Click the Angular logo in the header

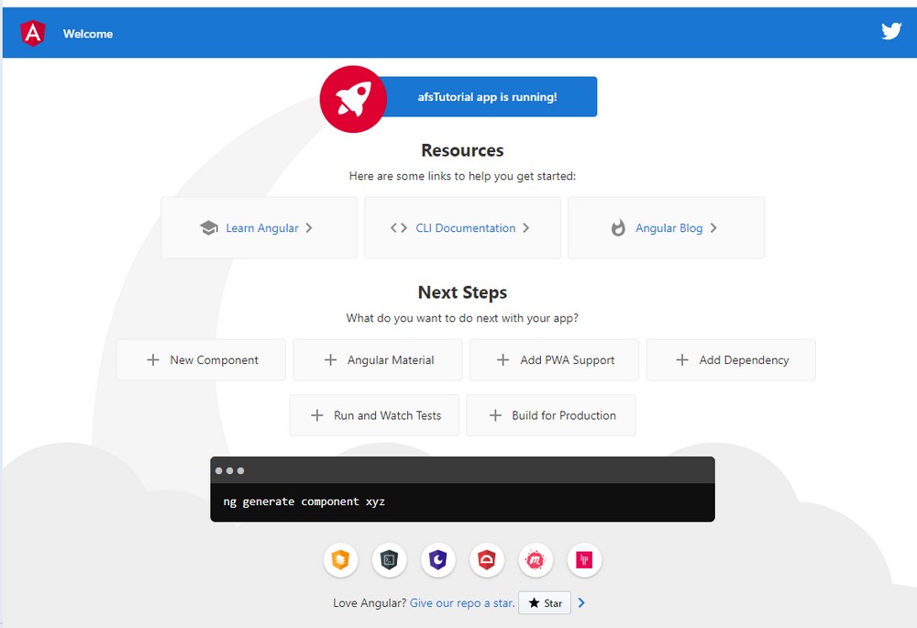33,33
